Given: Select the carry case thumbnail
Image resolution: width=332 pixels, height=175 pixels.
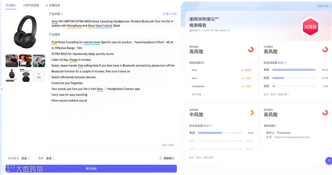Looking at the screenshot, I should click(x=26, y=76).
